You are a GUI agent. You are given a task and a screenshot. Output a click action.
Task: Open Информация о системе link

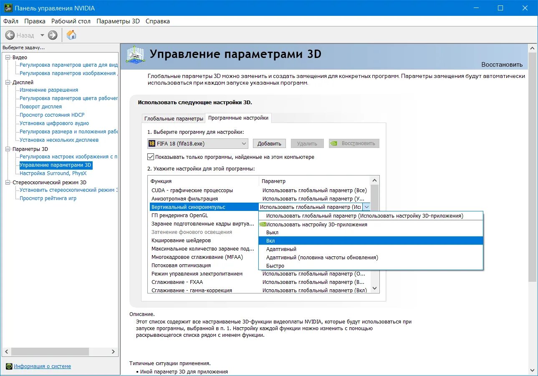[42, 366]
